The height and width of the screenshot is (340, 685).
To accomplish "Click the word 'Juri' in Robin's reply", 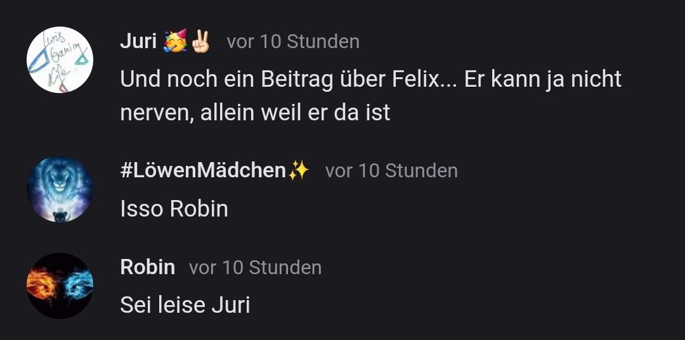I will [x=231, y=305].
